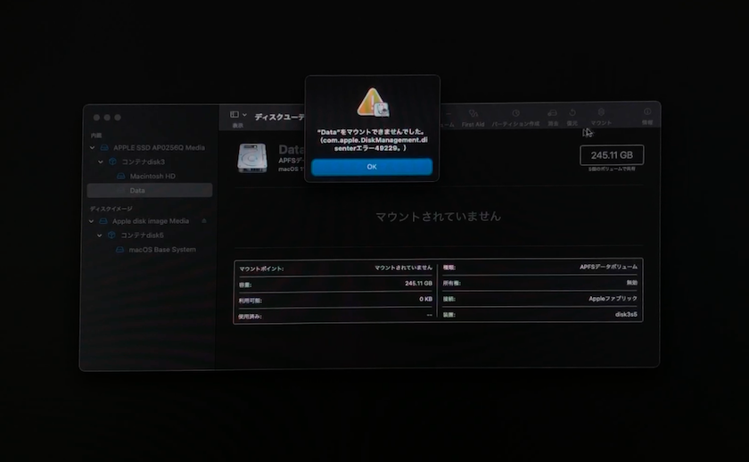Click the 復元 restore toolbar icon
Viewport: 749px width, 462px height.
572,113
